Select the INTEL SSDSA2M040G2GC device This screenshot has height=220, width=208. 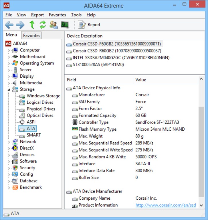click(121, 58)
